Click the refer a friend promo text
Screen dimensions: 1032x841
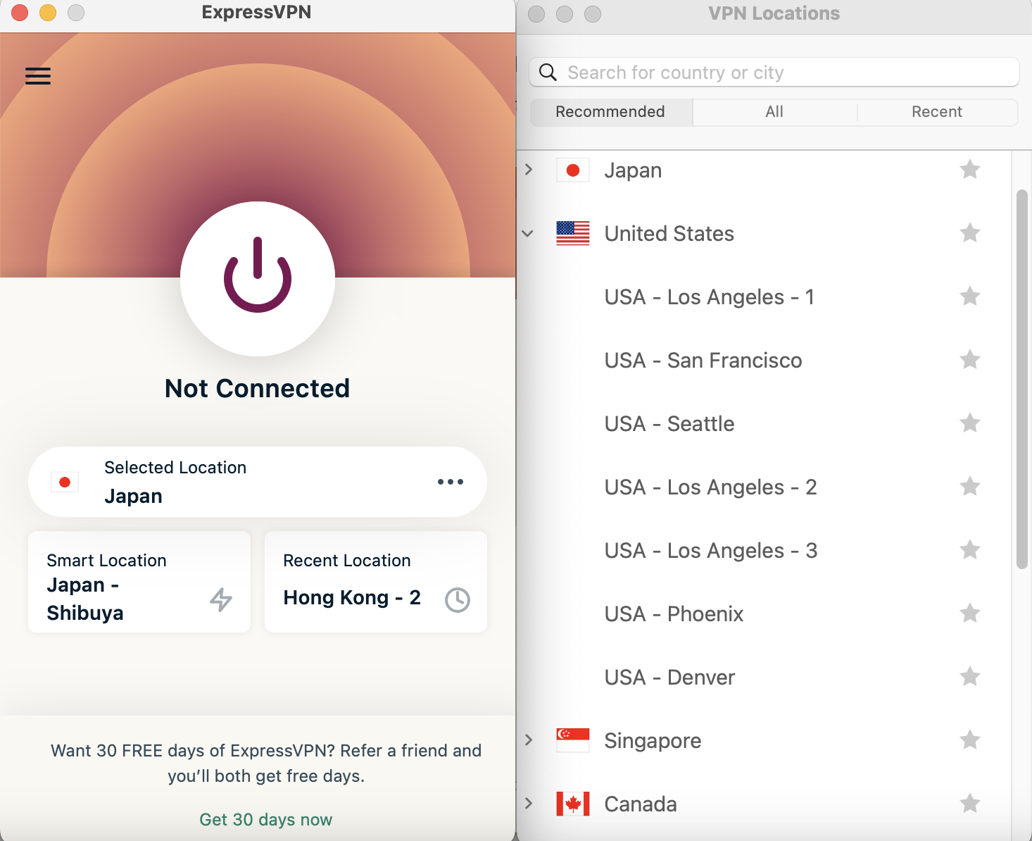point(266,763)
